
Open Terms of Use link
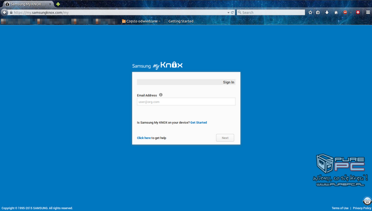click(x=340, y=208)
